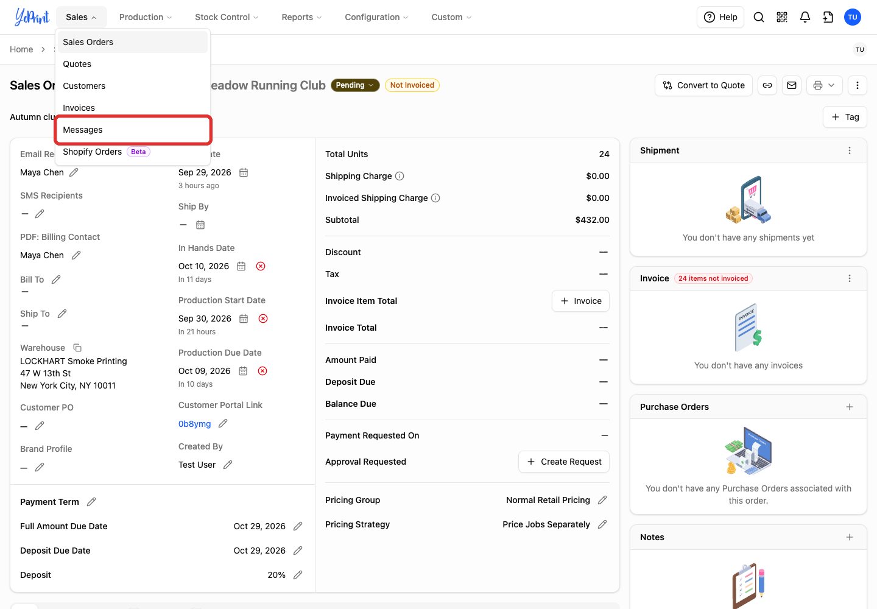Expand the Reports menu
Screen dimensions: 877x609
[301, 17]
